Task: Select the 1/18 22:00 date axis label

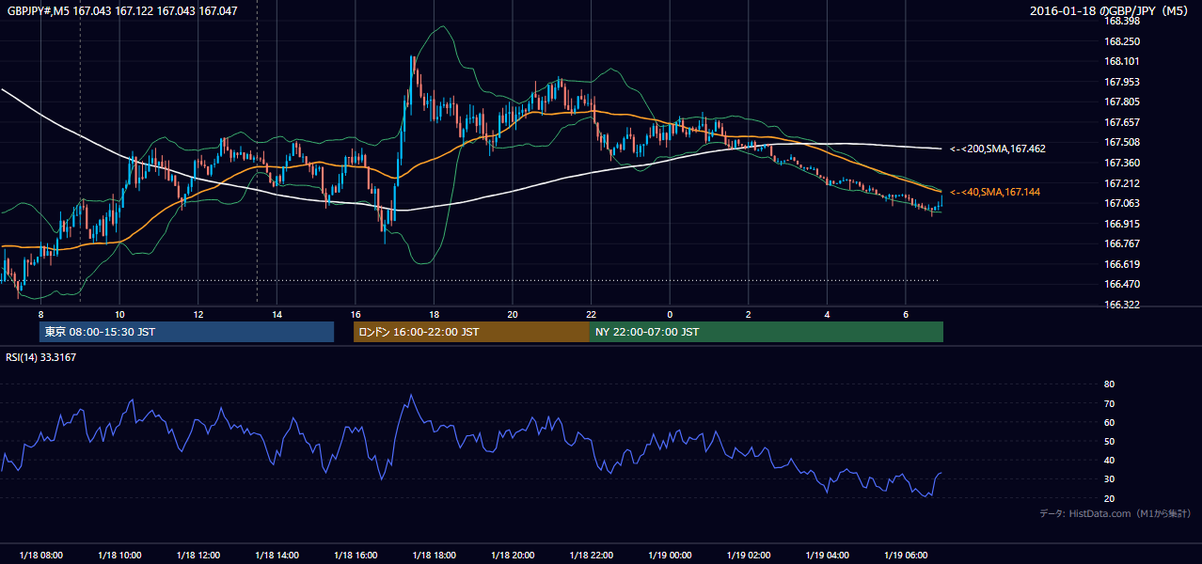Action: 592,556
